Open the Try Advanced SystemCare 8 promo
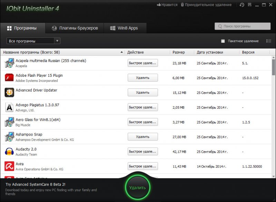 tap(36, 184)
